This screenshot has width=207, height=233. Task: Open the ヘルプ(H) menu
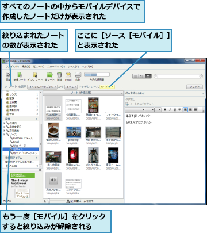[87, 67]
